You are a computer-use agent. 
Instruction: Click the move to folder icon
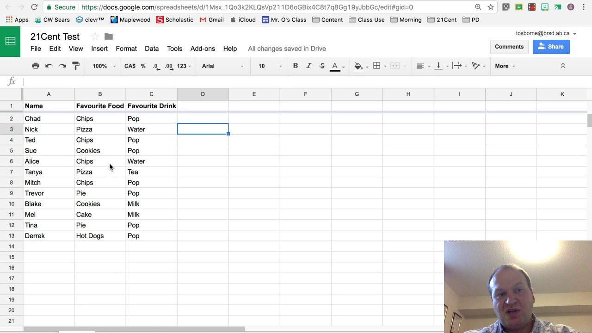click(x=109, y=37)
